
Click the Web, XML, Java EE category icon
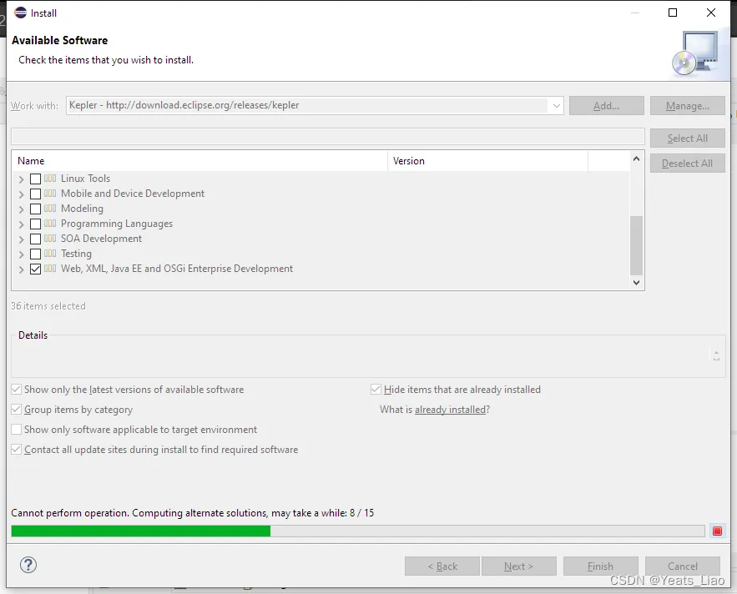click(50, 269)
